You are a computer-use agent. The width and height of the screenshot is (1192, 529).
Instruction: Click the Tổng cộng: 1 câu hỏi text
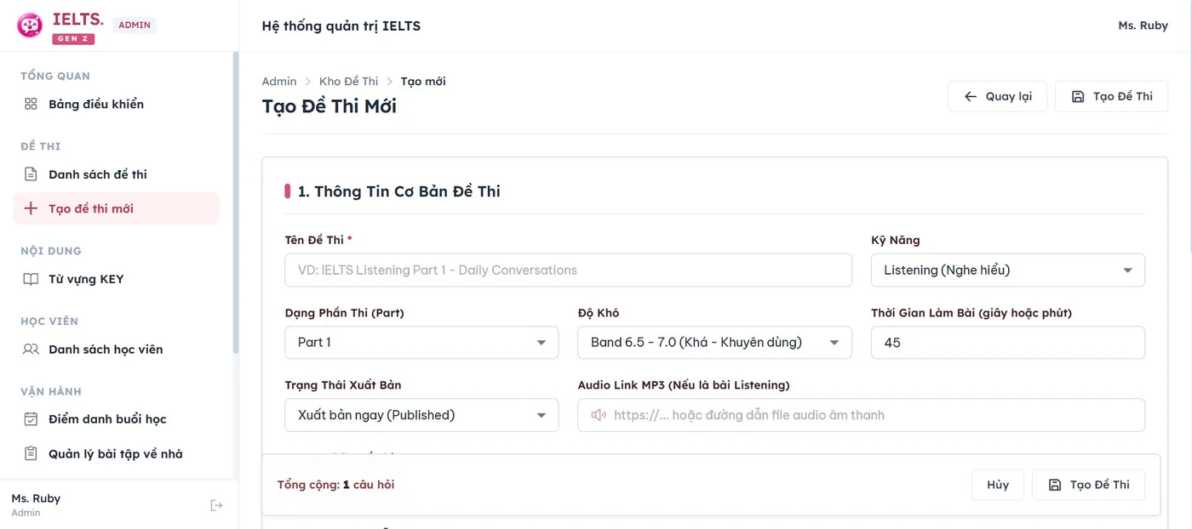click(335, 485)
